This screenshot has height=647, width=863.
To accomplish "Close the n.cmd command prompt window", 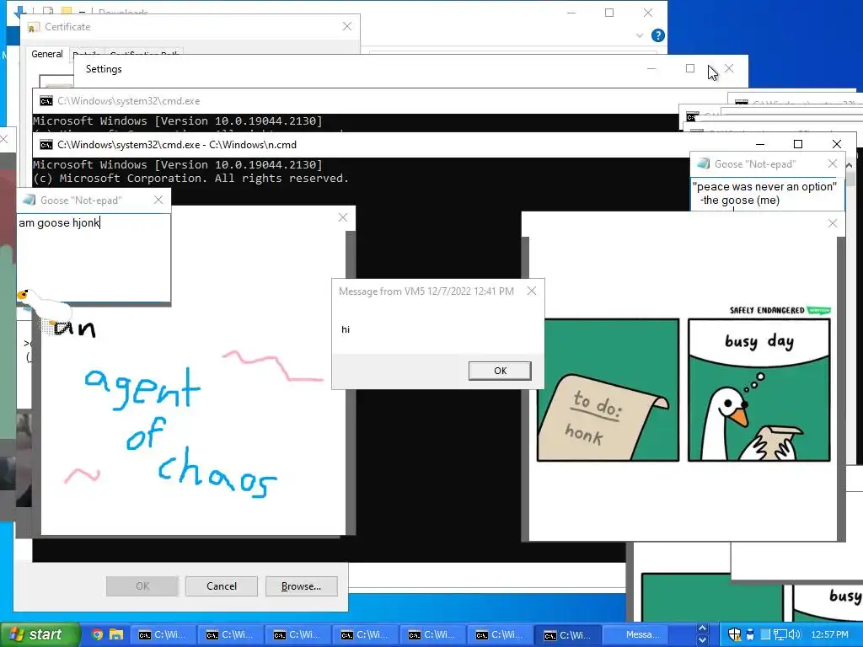I will click(x=837, y=144).
